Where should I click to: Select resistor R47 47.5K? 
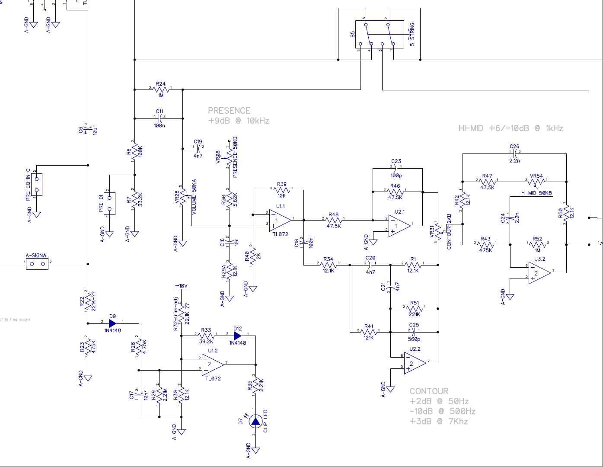click(487, 182)
